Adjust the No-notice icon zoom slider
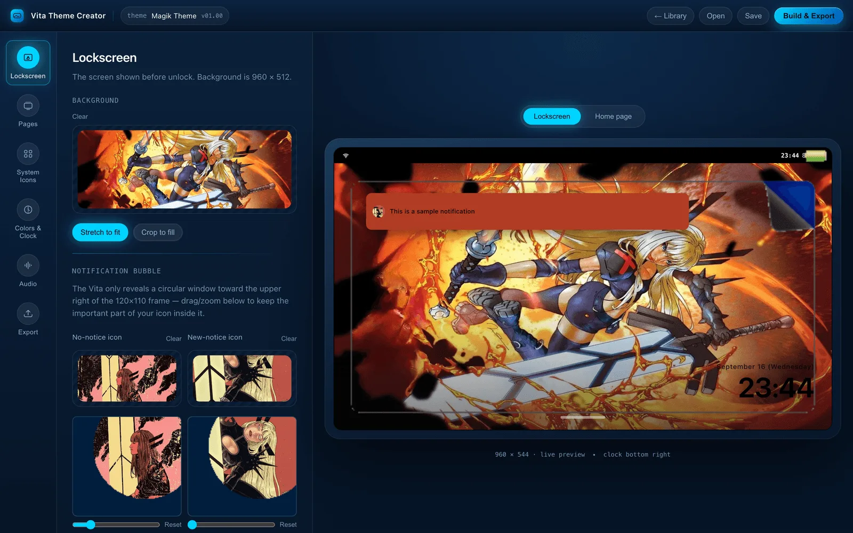 pyautogui.click(x=116, y=524)
